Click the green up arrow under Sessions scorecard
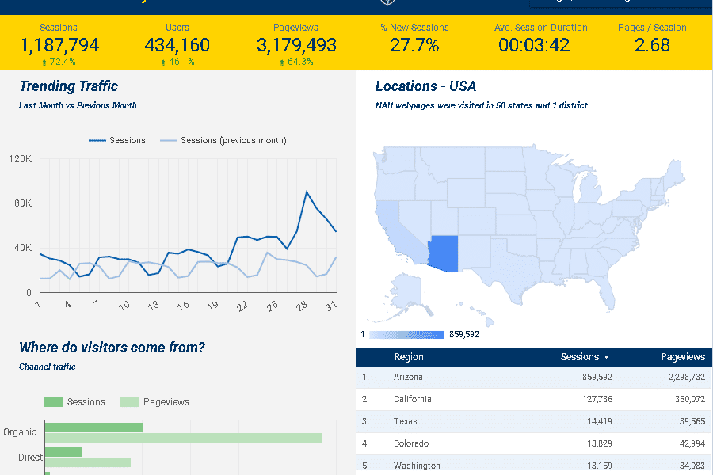Screen dimensions: 713x475 coord(44,62)
